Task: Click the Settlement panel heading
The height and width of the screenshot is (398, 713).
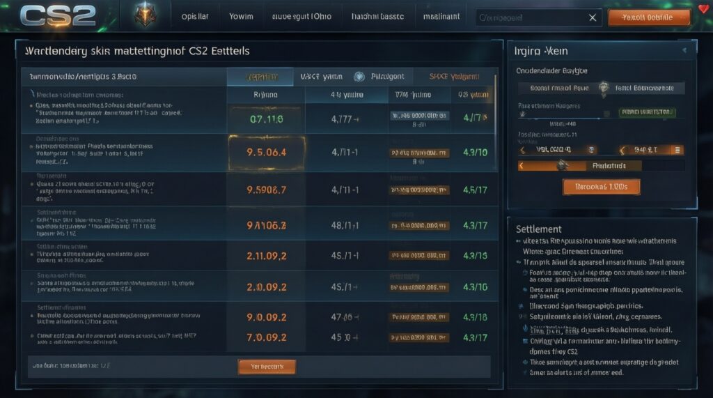Action: click(x=538, y=229)
